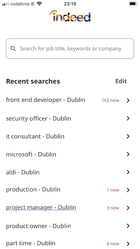Viewport: 140px width, 249px height.
Task: Open the 4 new part time badge
Action: (x=113, y=244)
